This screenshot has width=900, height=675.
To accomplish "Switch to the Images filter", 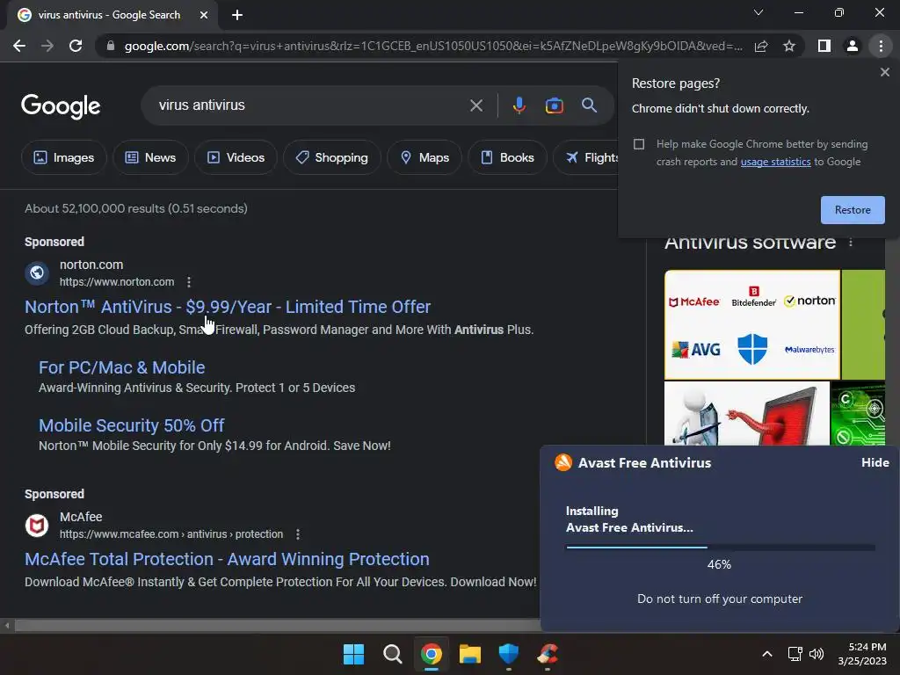I will click(x=63, y=157).
